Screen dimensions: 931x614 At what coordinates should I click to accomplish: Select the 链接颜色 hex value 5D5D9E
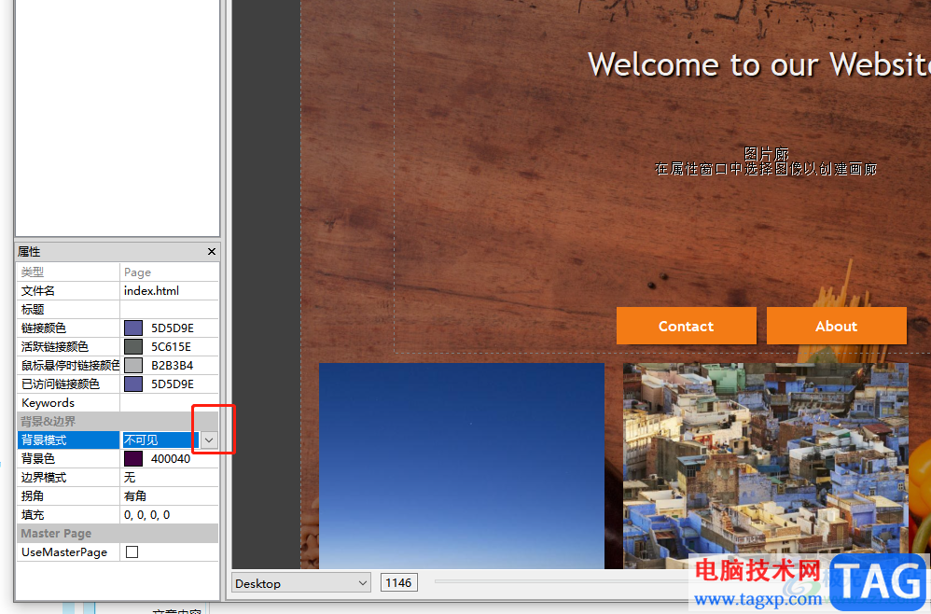(173, 328)
